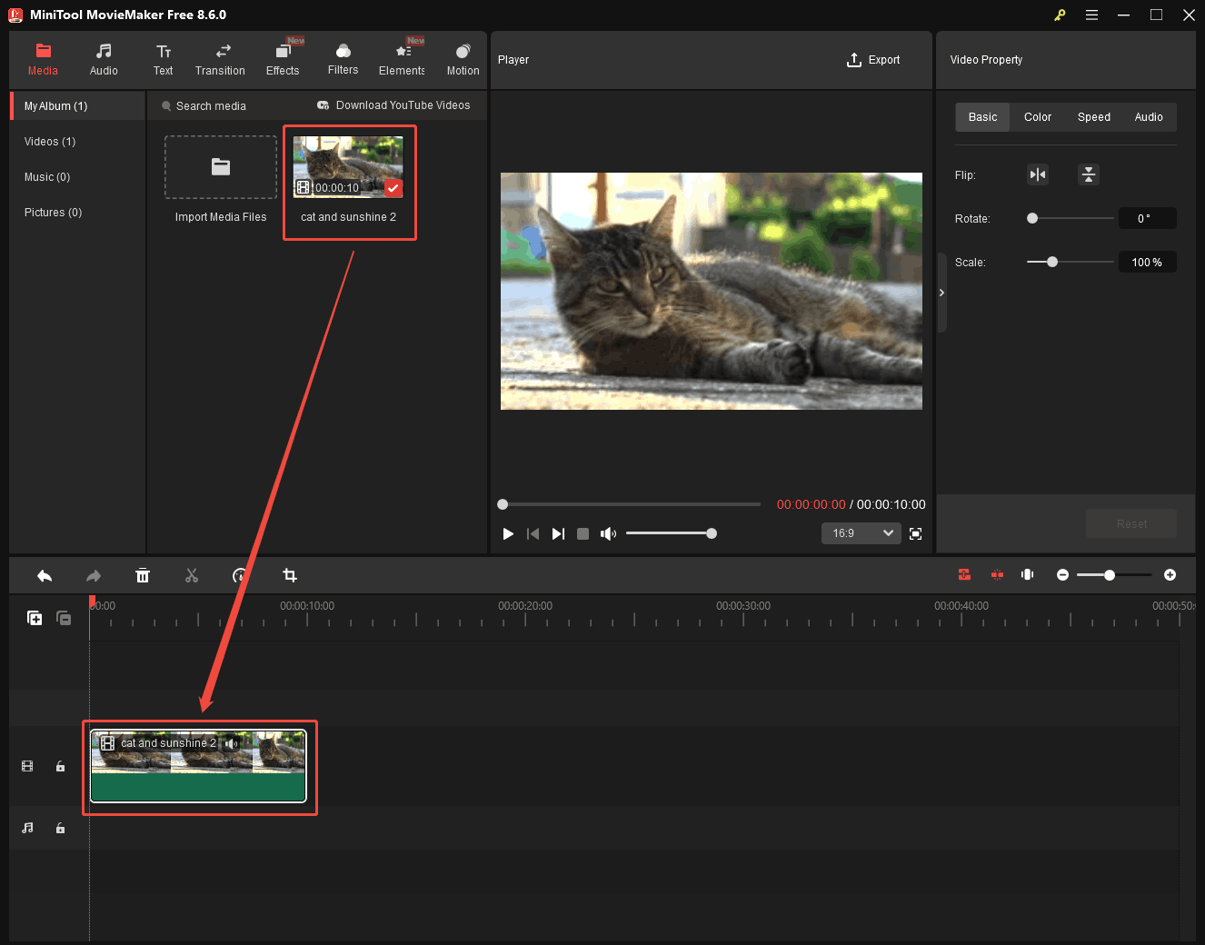Image resolution: width=1205 pixels, height=945 pixels.
Task: Zoom to fit timeline
Action: tap(1028, 574)
